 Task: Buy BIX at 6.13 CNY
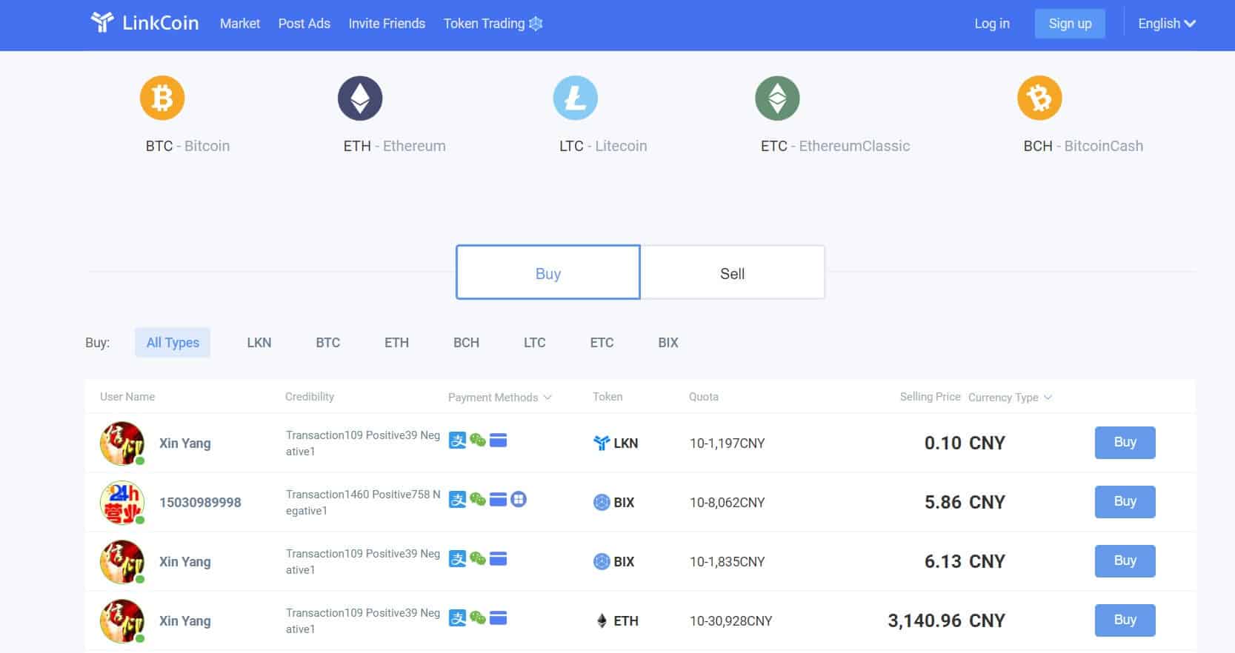(1125, 560)
